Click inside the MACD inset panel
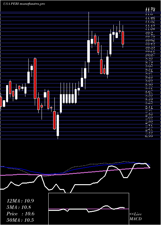The height and width of the screenshot is (225, 161). point(89,209)
